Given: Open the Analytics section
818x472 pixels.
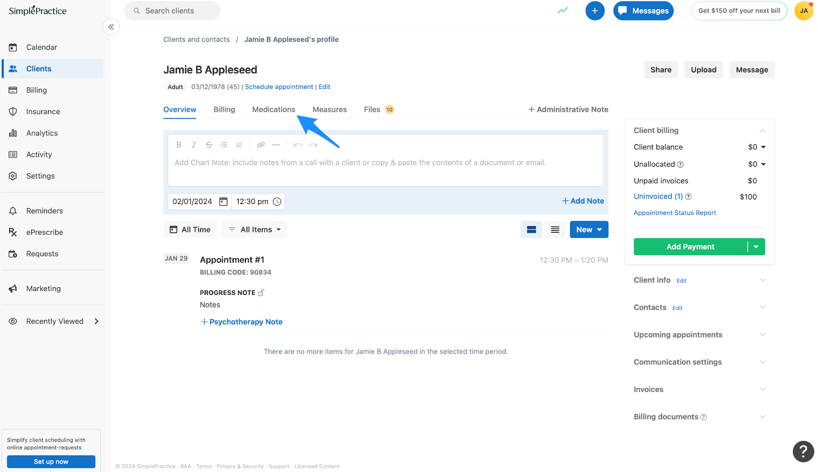Looking at the screenshot, I should tap(41, 133).
